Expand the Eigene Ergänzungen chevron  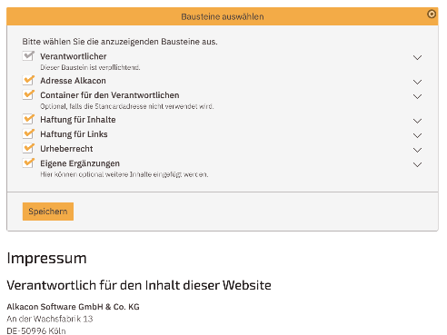(417, 164)
